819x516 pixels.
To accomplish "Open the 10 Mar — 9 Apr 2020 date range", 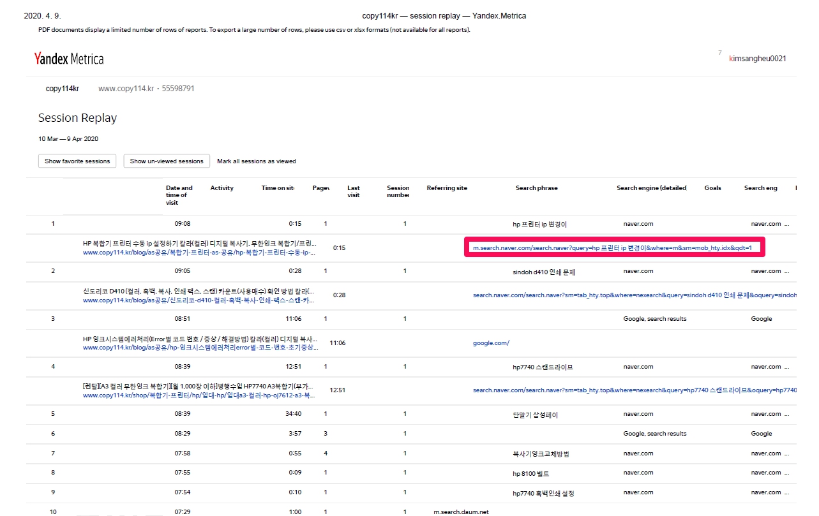I will pos(68,138).
